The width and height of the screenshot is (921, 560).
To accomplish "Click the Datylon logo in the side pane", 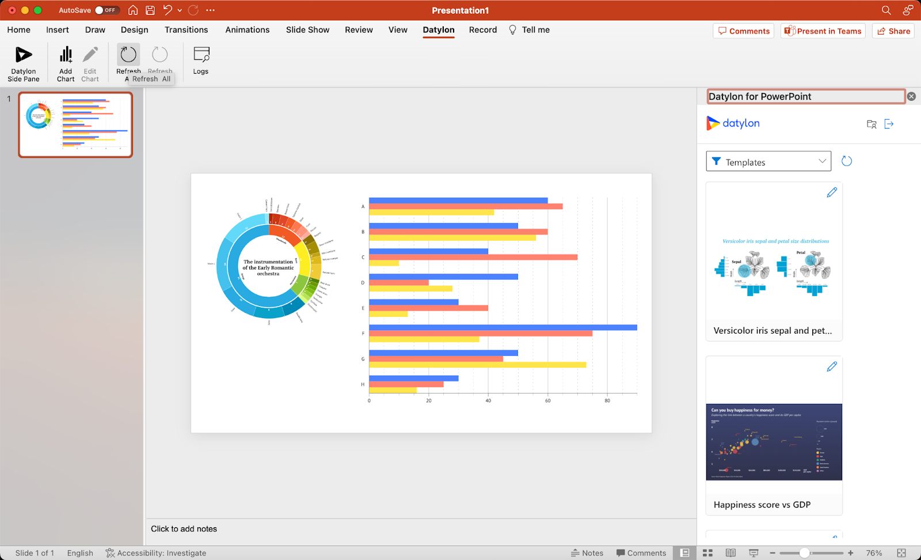I will point(733,123).
